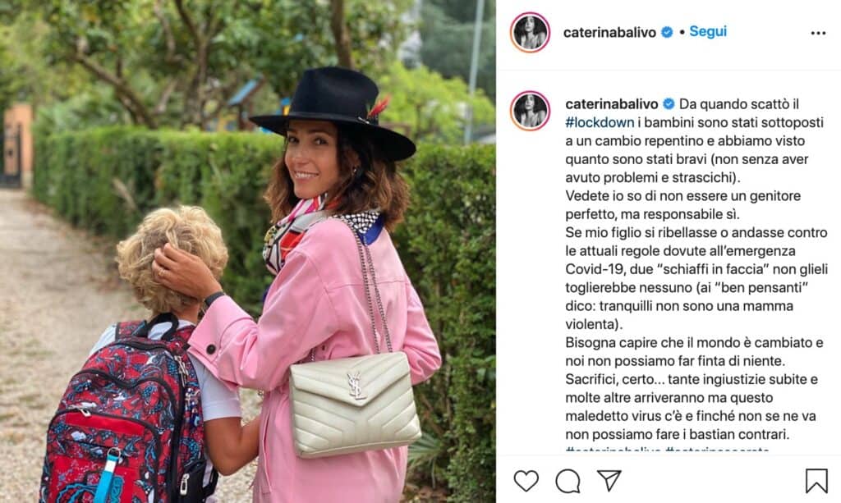This screenshot has height=503, width=841.
Task: Share the post with the paper plane icon
Action: [609, 481]
